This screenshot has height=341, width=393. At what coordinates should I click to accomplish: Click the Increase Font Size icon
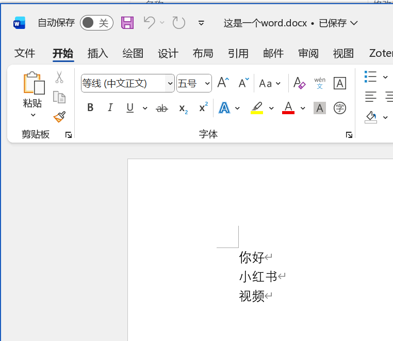coord(223,83)
